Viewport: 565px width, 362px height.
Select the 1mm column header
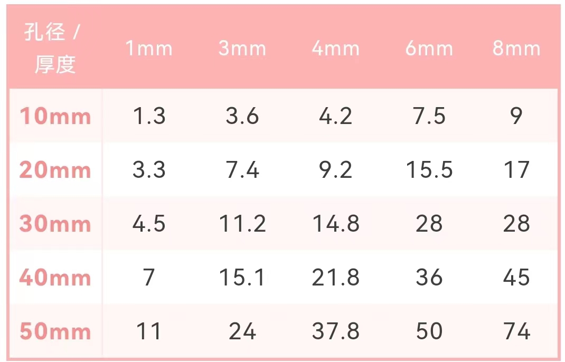pyautogui.click(x=149, y=48)
